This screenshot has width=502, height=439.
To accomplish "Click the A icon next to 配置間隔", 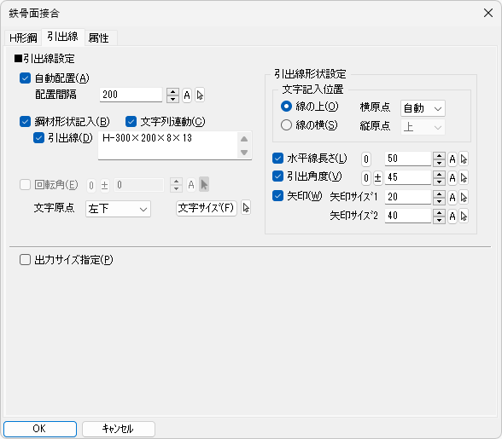I will click(x=187, y=95).
